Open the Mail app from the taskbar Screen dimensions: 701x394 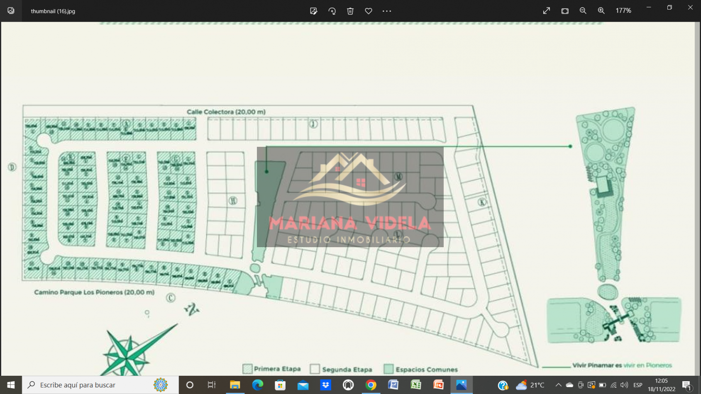point(303,385)
